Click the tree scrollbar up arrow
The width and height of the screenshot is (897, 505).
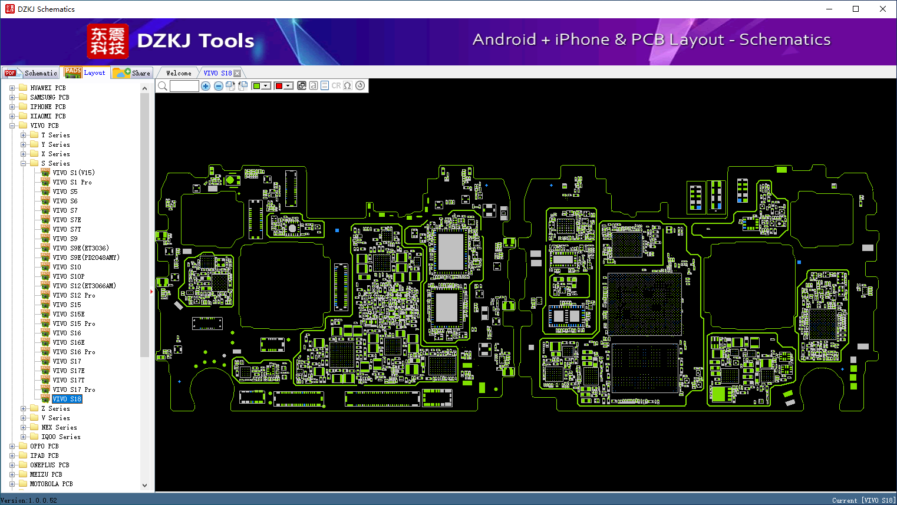pyautogui.click(x=145, y=88)
